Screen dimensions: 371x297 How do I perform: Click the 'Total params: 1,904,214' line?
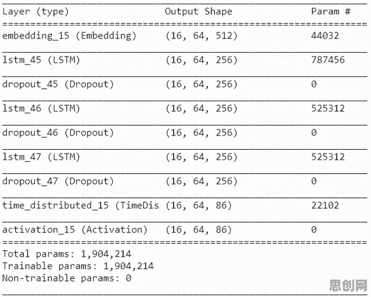pyautogui.click(x=67, y=254)
